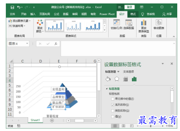Click the Save icon in quick access toolbar
This screenshot has width=180, height=131.
click(x=12, y=7)
